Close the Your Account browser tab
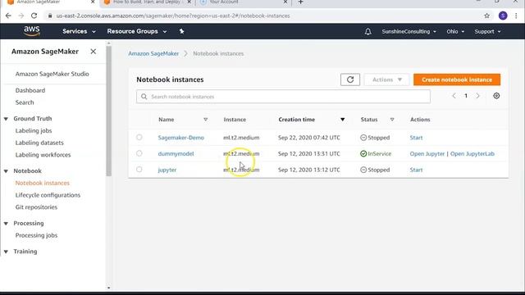Screen dimensions: 525x295 click(x=285, y=2)
